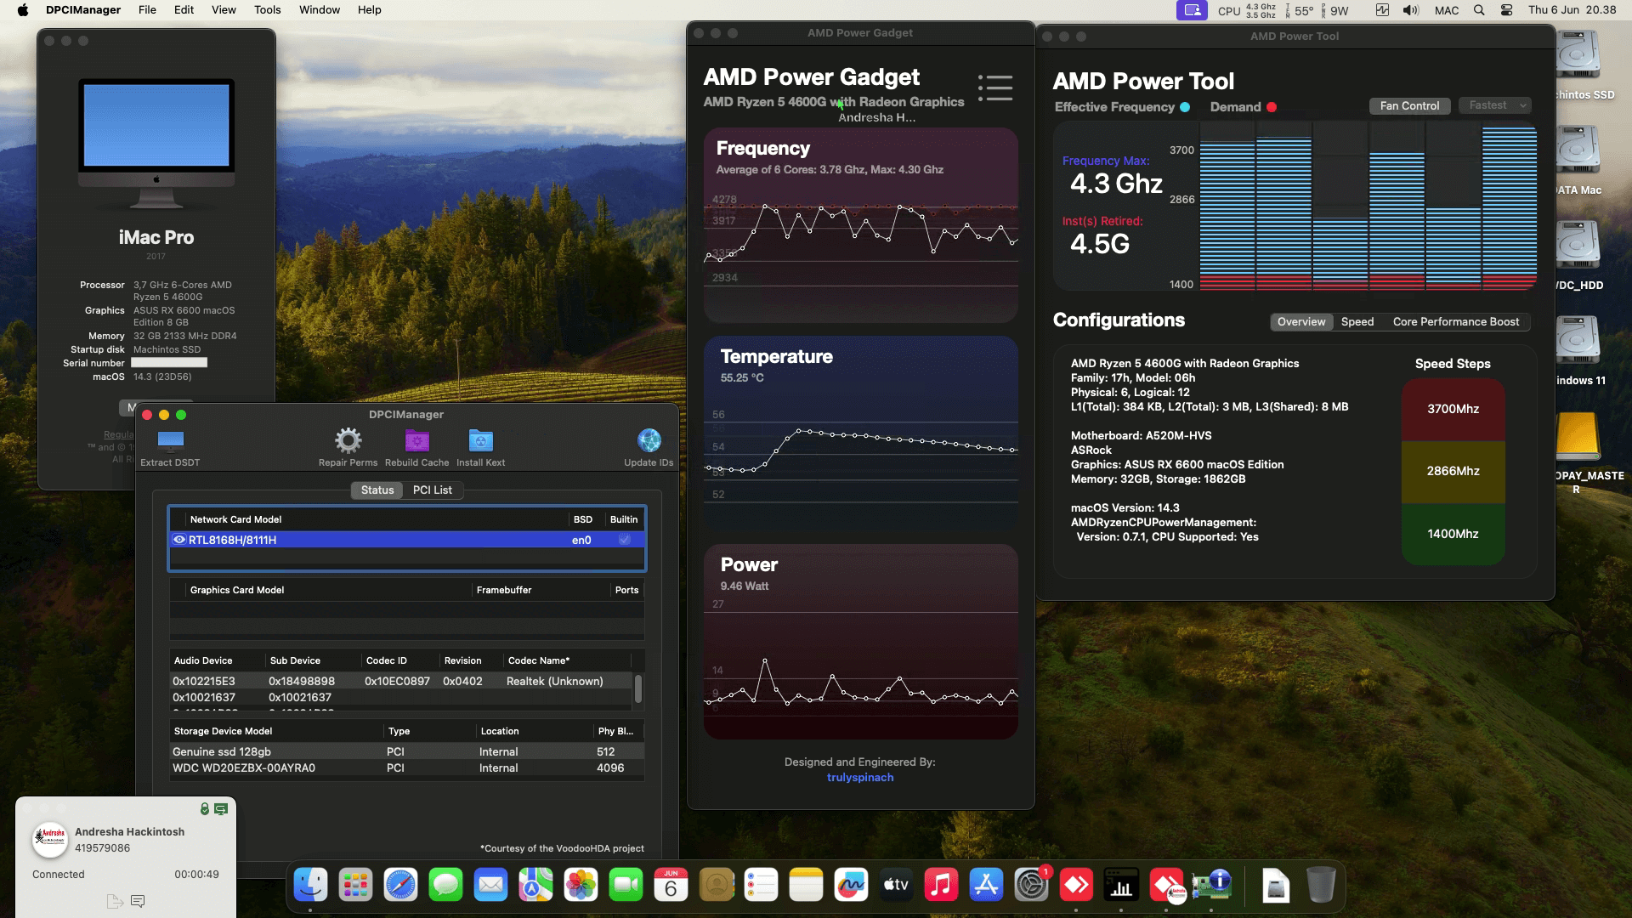This screenshot has height=918, width=1632.
Task: Open the Window menu
Action: tap(320, 10)
